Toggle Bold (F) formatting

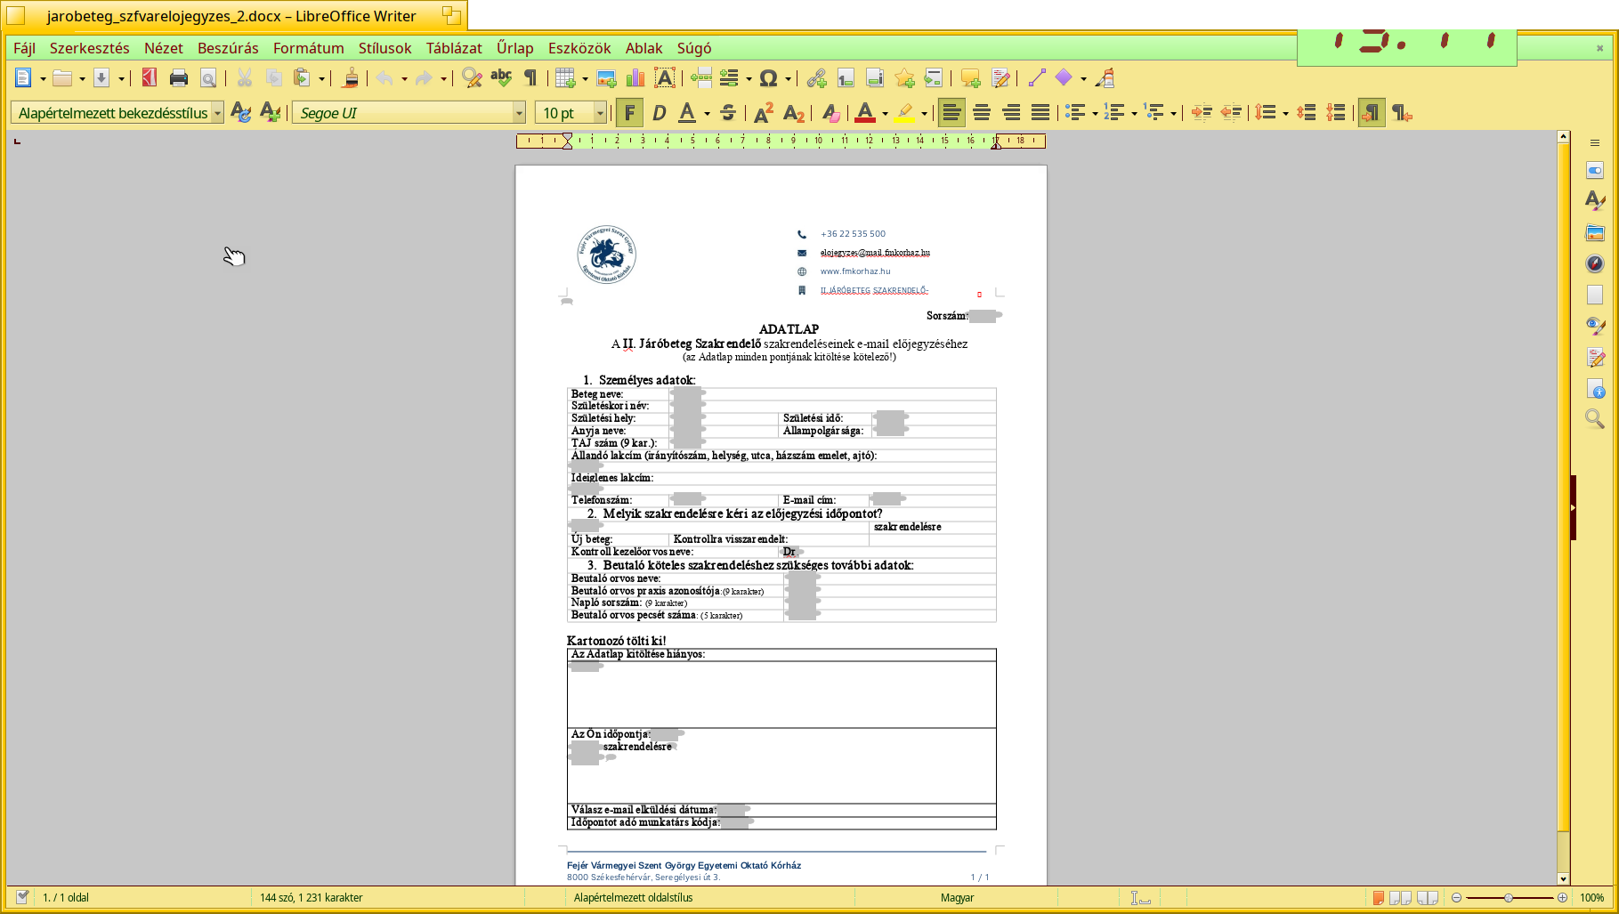[x=629, y=113]
